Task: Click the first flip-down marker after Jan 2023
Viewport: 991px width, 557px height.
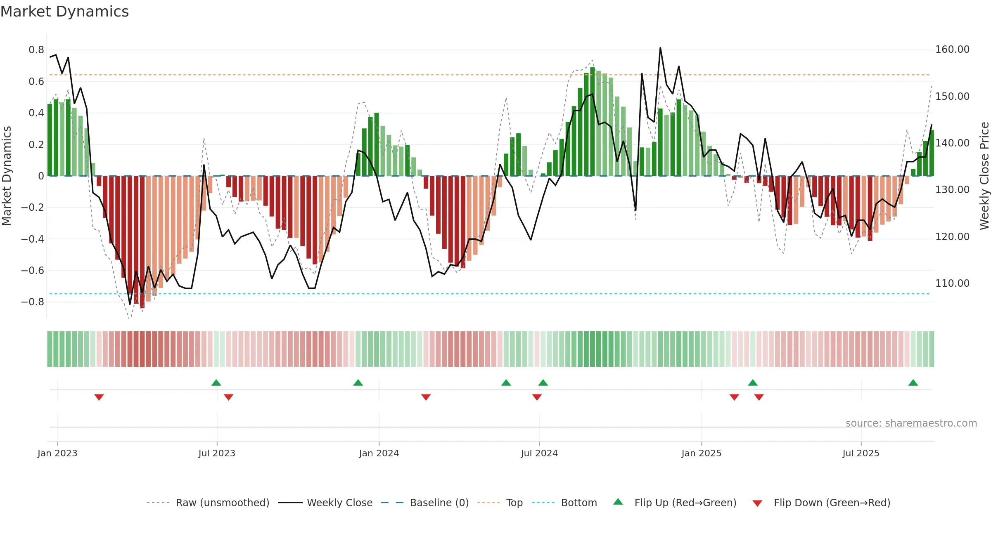Action: coord(99,397)
